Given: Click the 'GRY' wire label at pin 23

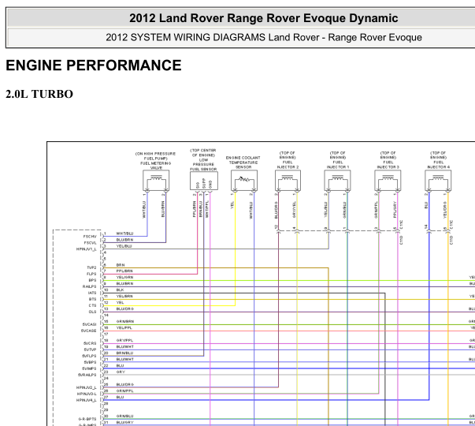Looking at the screenshot, I should [x=121, y=372].
